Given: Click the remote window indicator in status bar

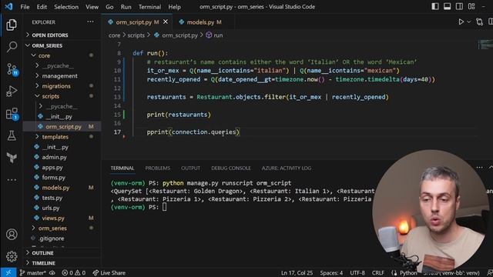Looking at the screenshot, I should [8, 272].
